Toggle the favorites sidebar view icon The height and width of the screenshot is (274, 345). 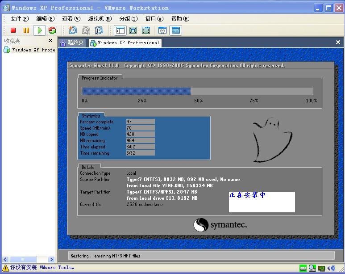click(120, 30)
